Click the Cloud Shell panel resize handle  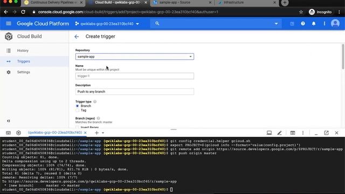(x=174, y=129)
